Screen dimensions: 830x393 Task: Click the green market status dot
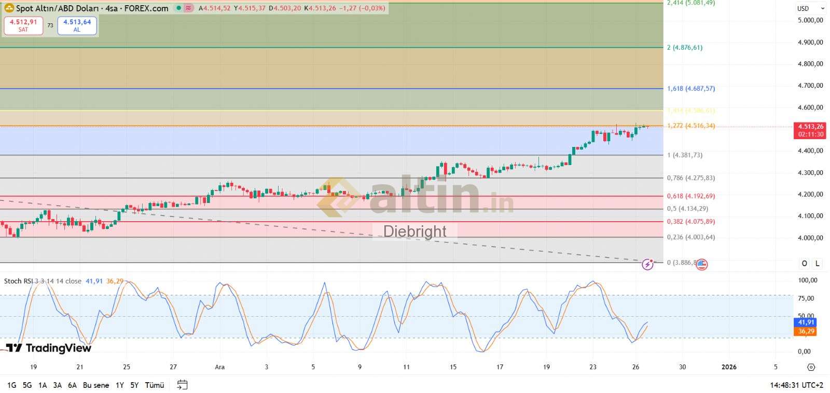tap(178, 8)
